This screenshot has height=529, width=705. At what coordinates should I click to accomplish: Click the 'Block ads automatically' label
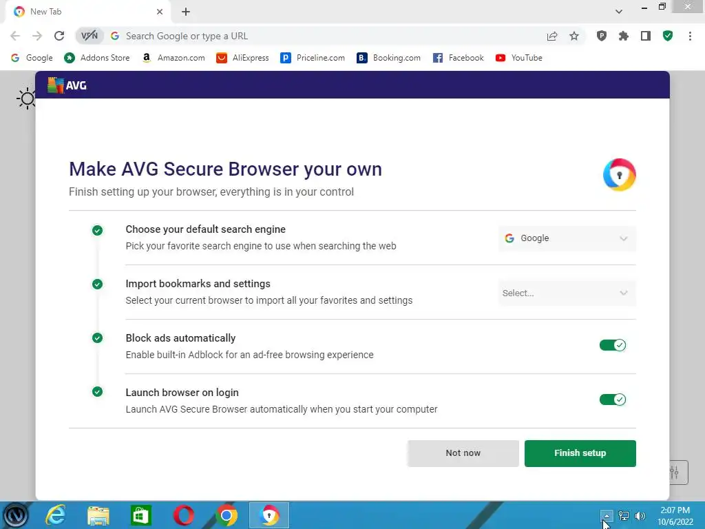(180, 338)
